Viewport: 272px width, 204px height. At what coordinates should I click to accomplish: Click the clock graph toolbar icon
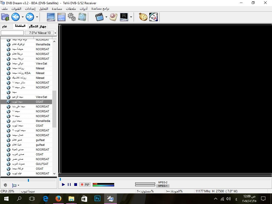coord(154,17)
